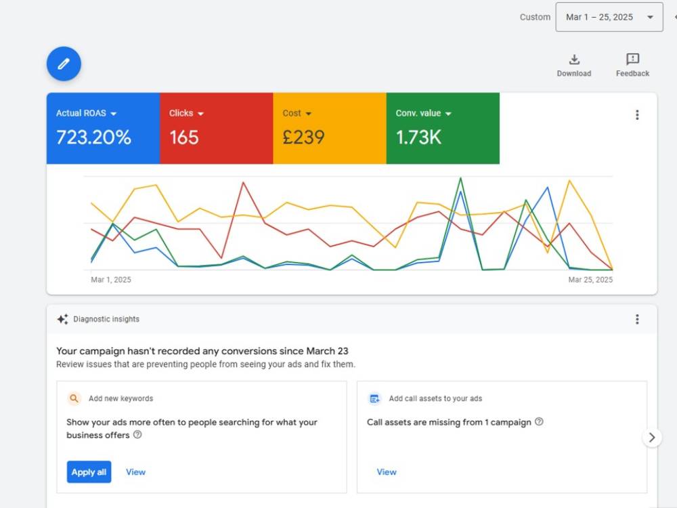
Task: View the Add call assets recommendation
Action: point(387,472)
